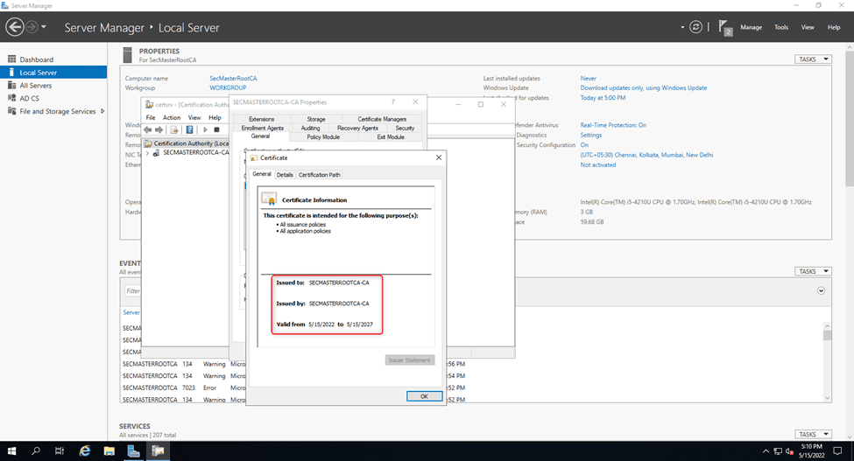854x461 pixels.
Task: Open Properties TASKS dropdown
Action: coord(813,59)
